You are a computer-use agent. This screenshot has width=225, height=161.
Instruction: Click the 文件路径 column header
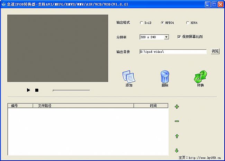click(83, 106)
